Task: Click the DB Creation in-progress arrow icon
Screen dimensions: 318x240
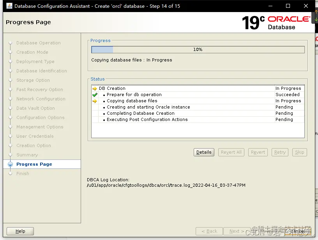Action: point(95,89)
